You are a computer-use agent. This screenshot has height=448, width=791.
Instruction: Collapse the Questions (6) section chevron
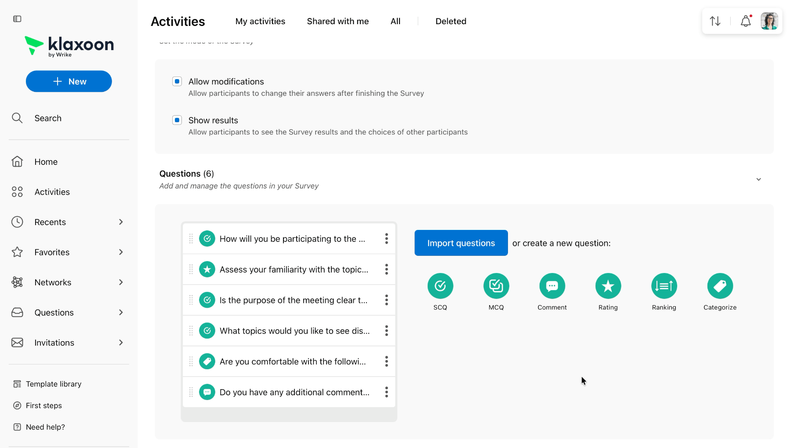758,179
